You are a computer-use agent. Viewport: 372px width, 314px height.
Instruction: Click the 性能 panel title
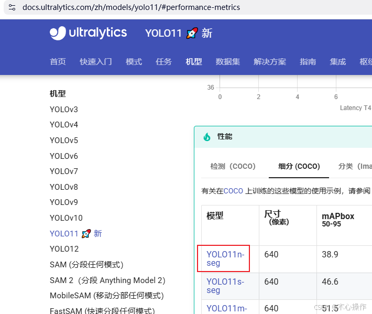point(225,136)
